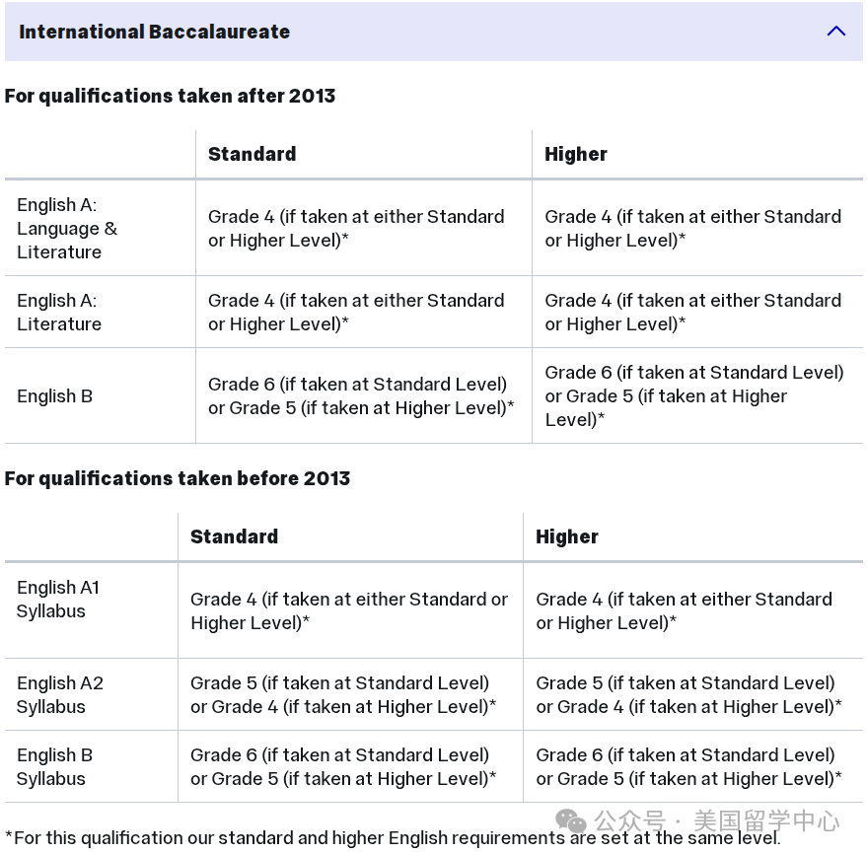This screenshot has width=867, height=855.
Task: Click the Higher column header in after-2013 table
Action: point(576,154)
